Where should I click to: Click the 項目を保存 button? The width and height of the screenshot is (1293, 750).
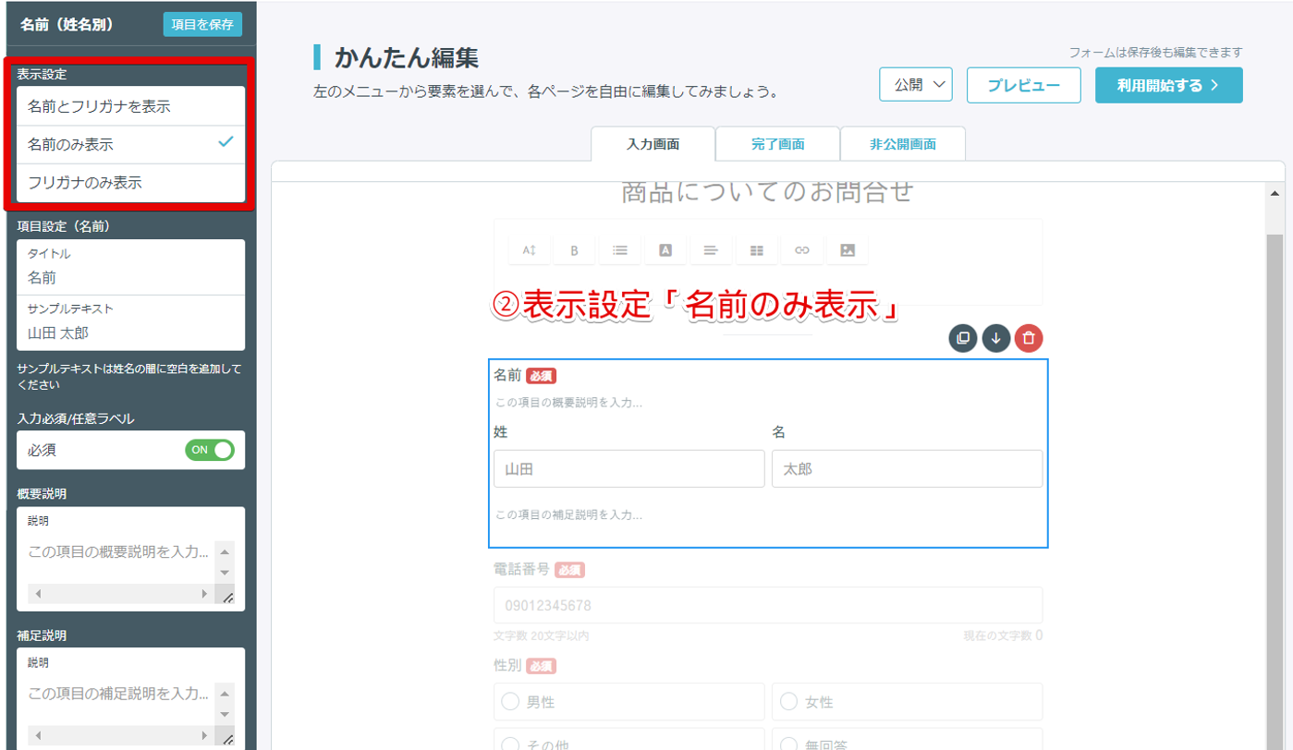pos(202,24)
